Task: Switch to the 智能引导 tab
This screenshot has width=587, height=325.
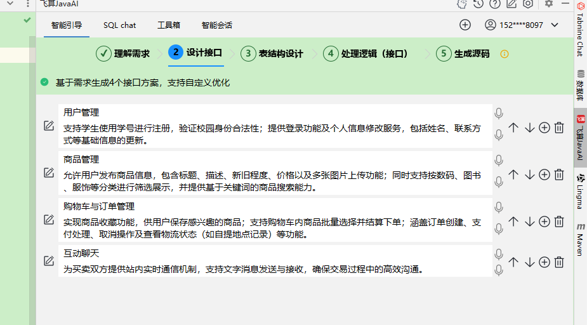Action: pyautogui.click(x=67, y=25)
